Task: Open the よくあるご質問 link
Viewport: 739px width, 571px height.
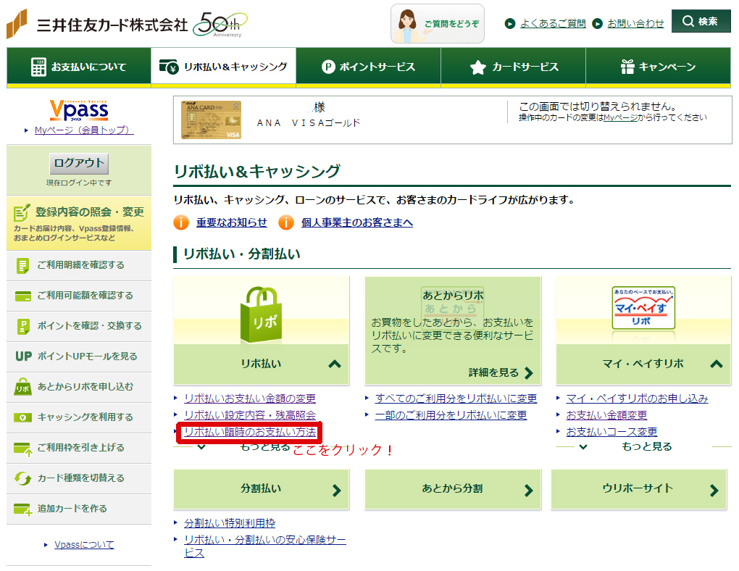Action: [552, 23]
